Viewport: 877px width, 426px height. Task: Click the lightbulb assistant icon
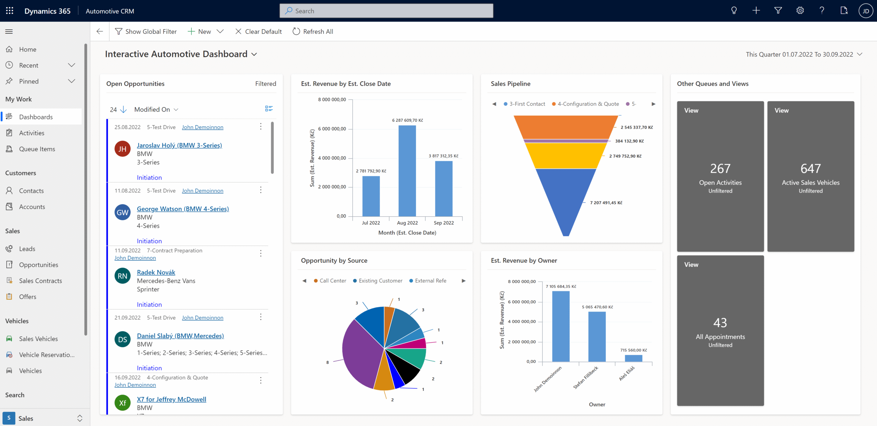(x=734, y=11)
